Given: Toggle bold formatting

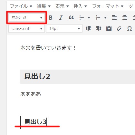Looking at the screenshot, I should click(51, 17).
